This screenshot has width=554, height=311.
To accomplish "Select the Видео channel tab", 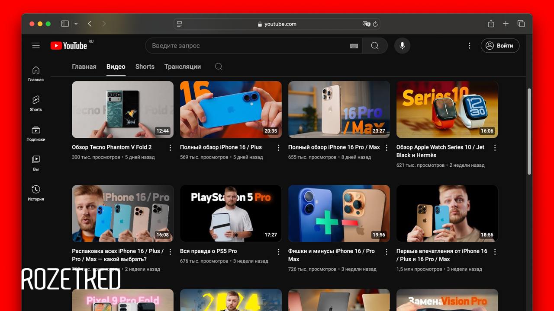I will pyautogui.click(x=116, y=67).
